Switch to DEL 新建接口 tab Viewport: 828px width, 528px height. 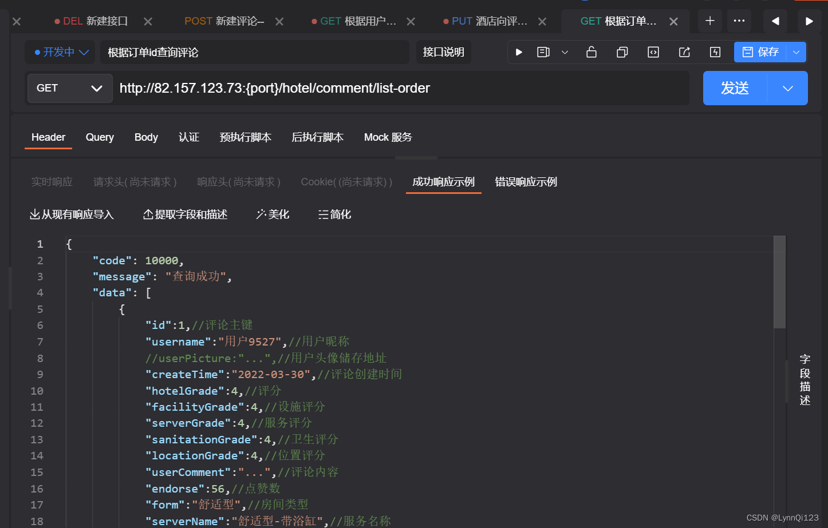point(91,21)
